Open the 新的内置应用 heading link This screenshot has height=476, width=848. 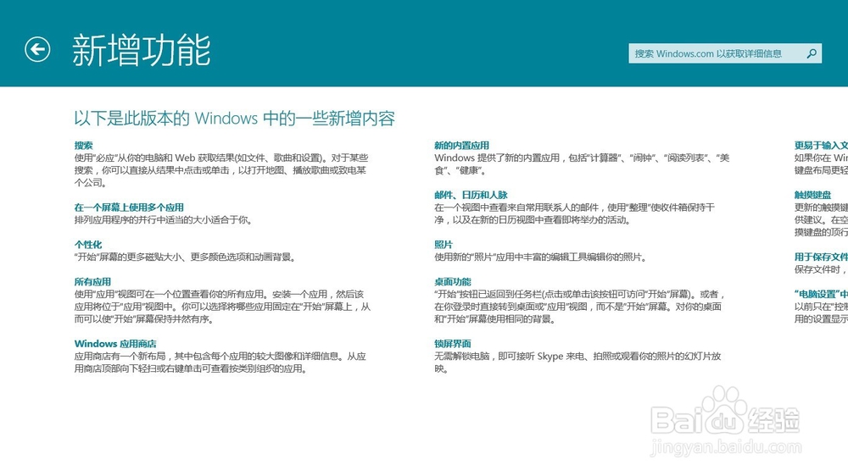pos(461,146)
